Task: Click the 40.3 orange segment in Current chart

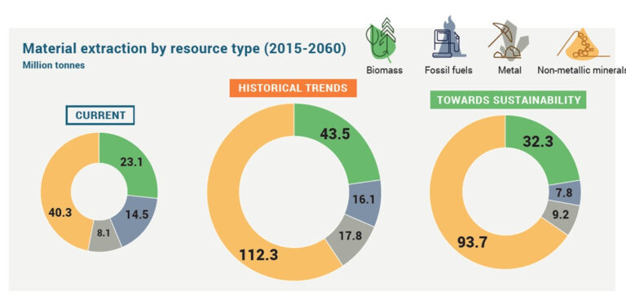Action: click(60, 212)
